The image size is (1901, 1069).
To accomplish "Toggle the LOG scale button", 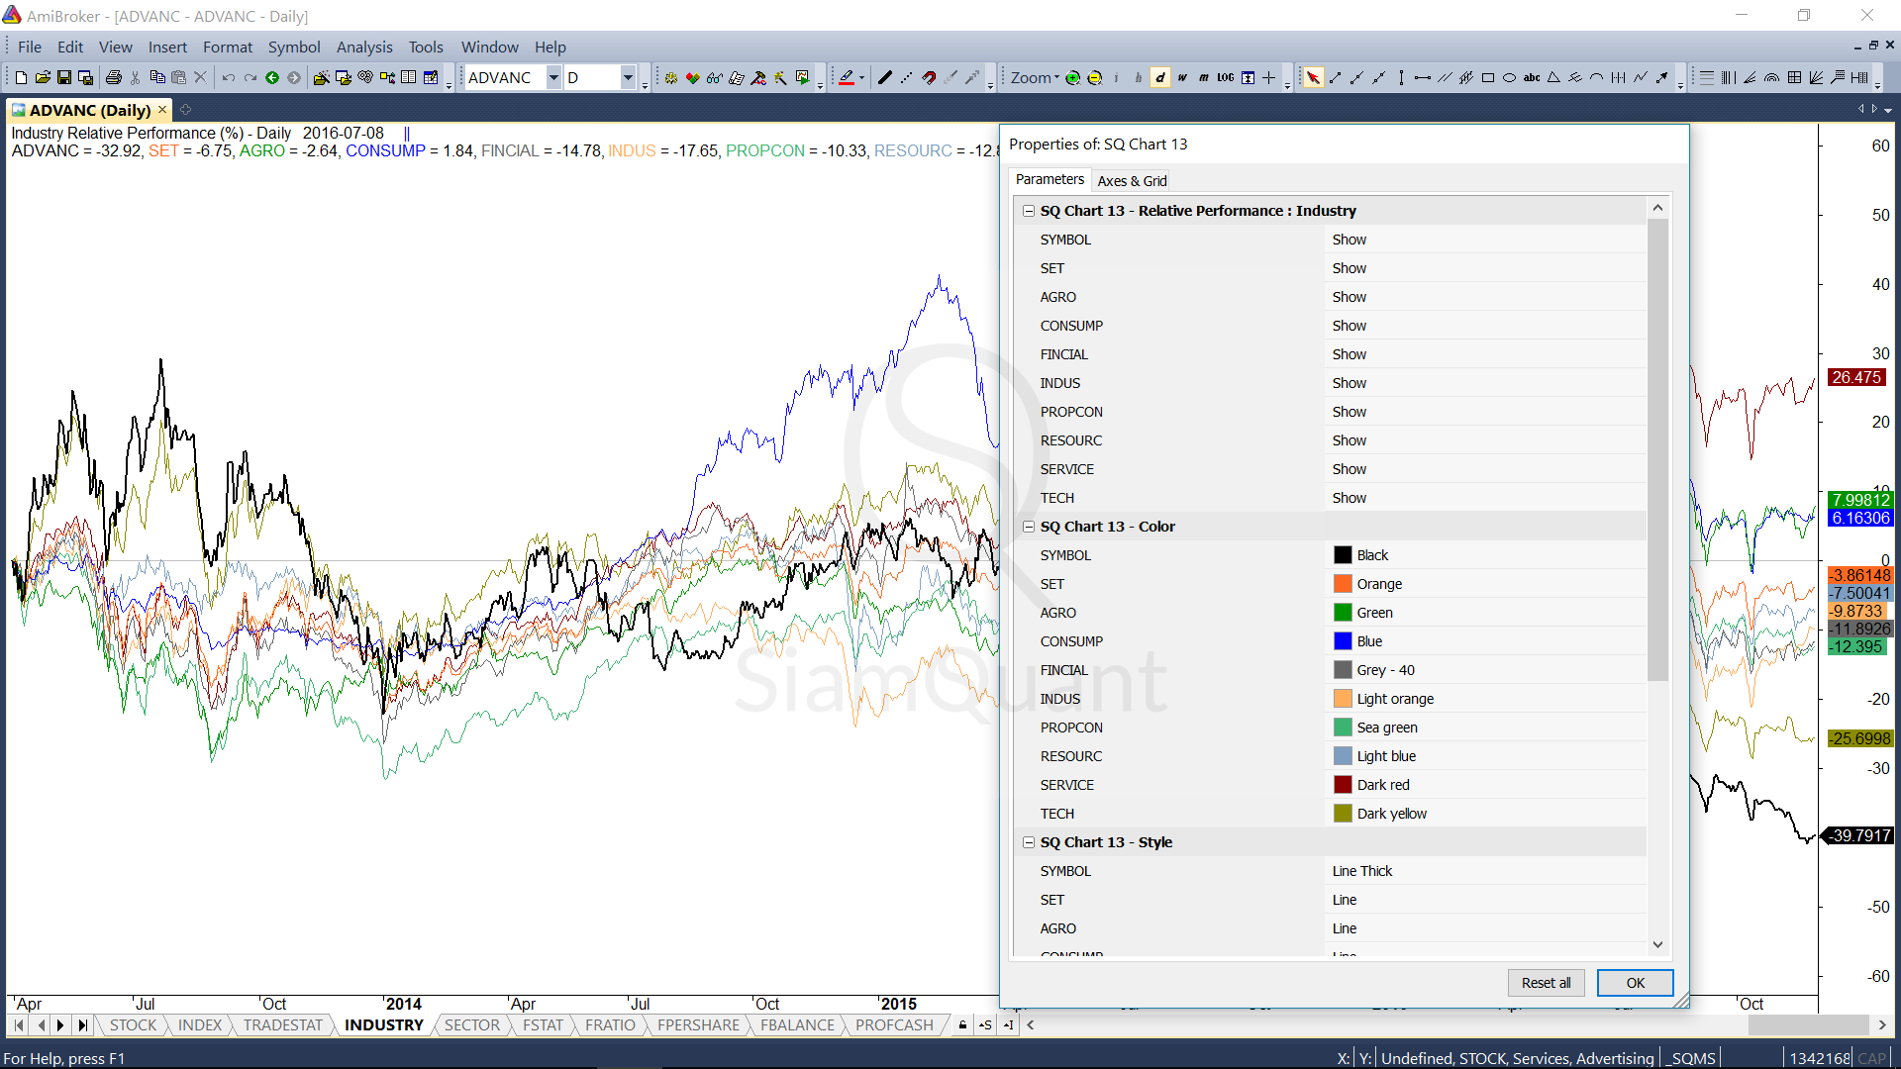I will (1226, 77).
